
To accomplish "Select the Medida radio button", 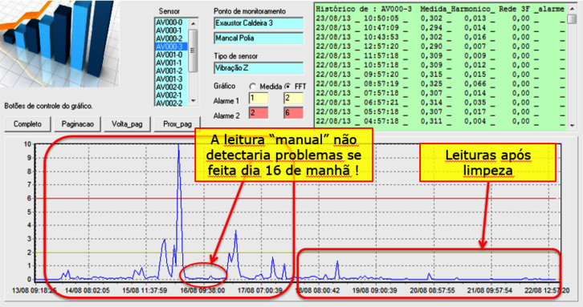I will click(x=253, y=86).
